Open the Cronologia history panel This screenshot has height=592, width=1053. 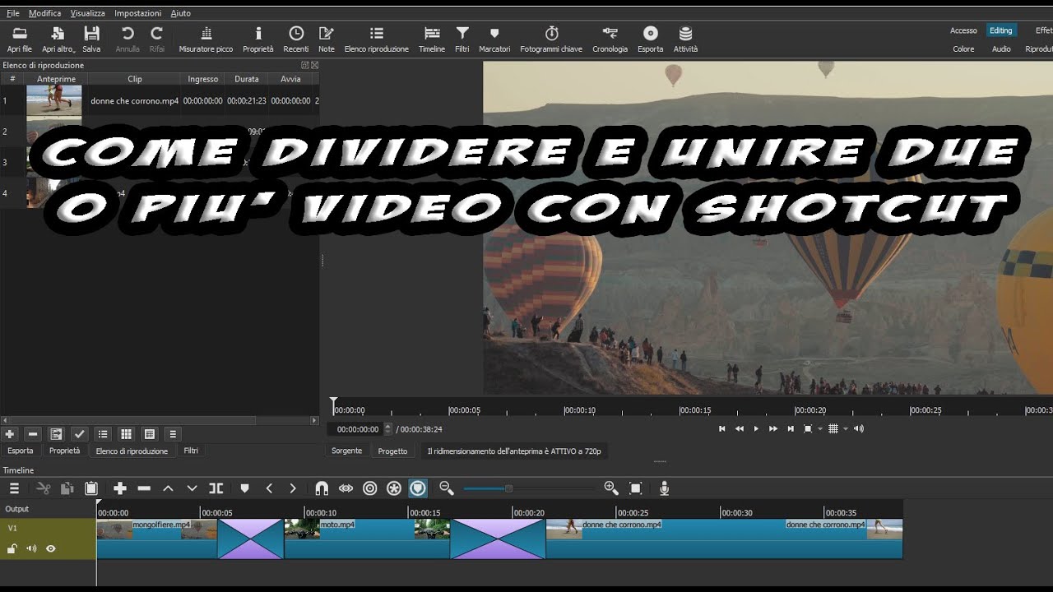tap(610, 39)
